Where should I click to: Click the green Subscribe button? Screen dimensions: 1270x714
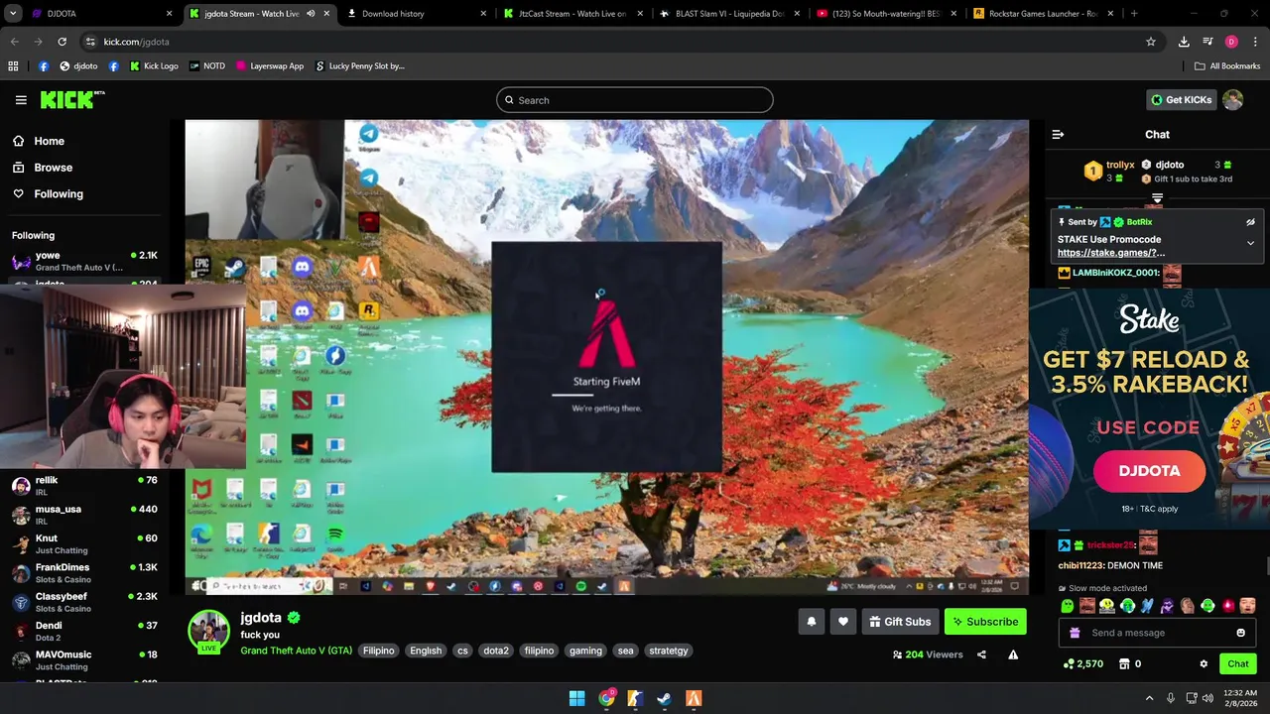tap(985, 622)
